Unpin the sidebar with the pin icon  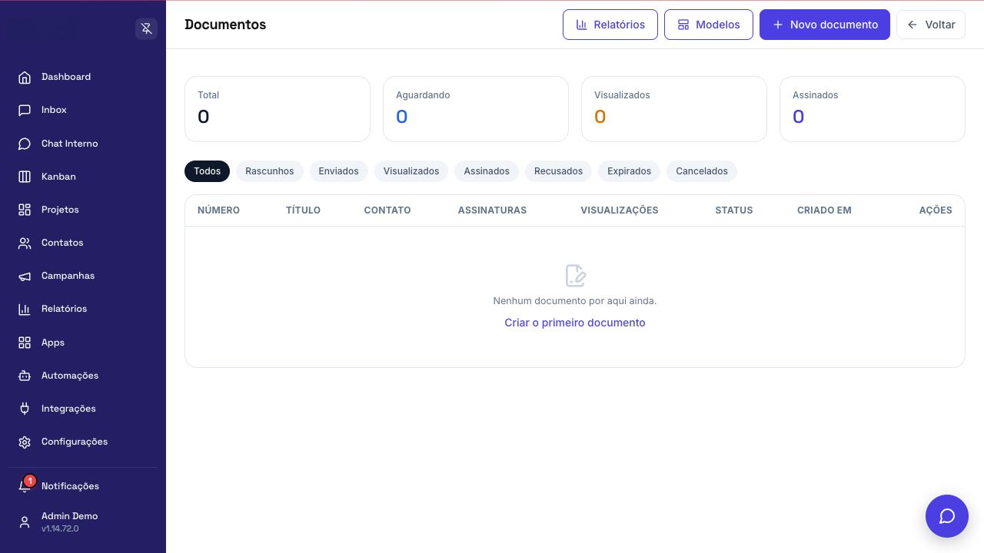click(x=146, y=29)
